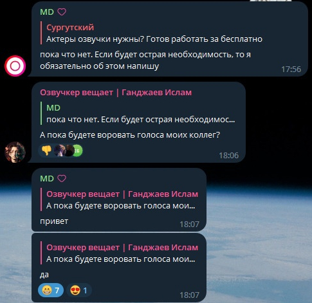Click the heart emoji next to MD at top
The image size is (312, 303).
pos(62,12)
